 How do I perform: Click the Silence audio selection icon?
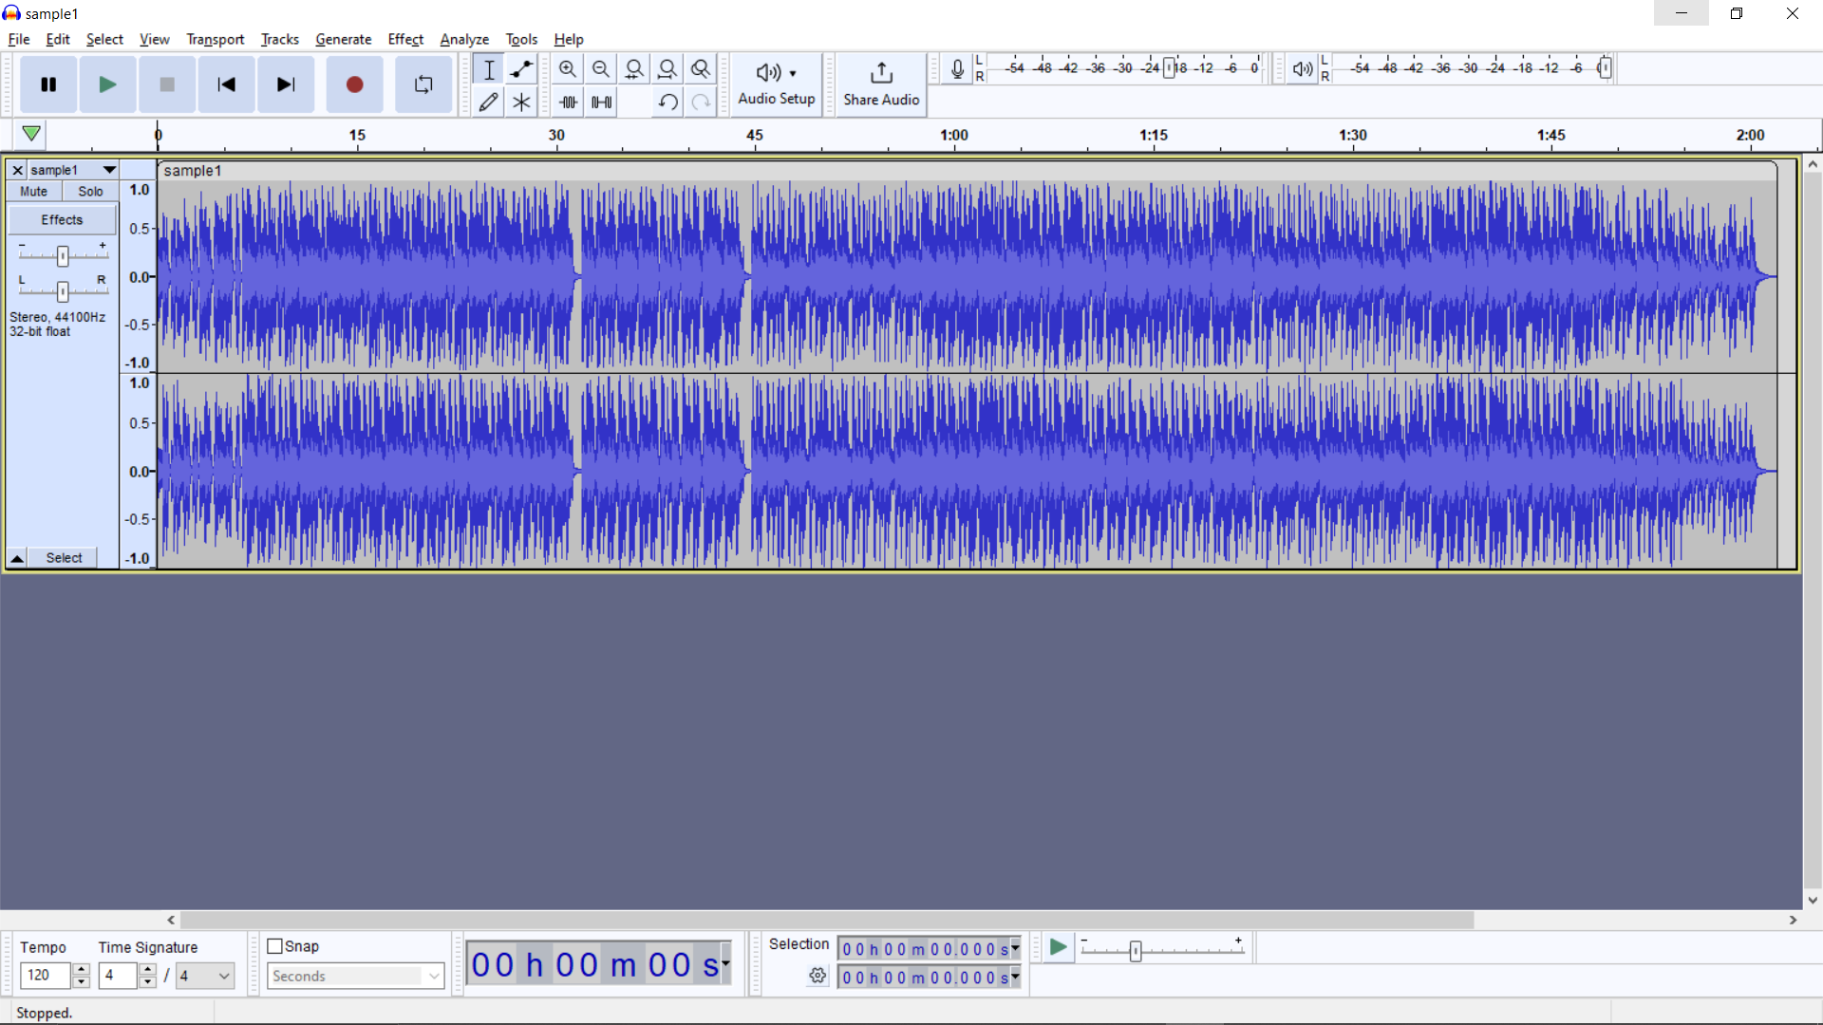click(x=601, y=102)
